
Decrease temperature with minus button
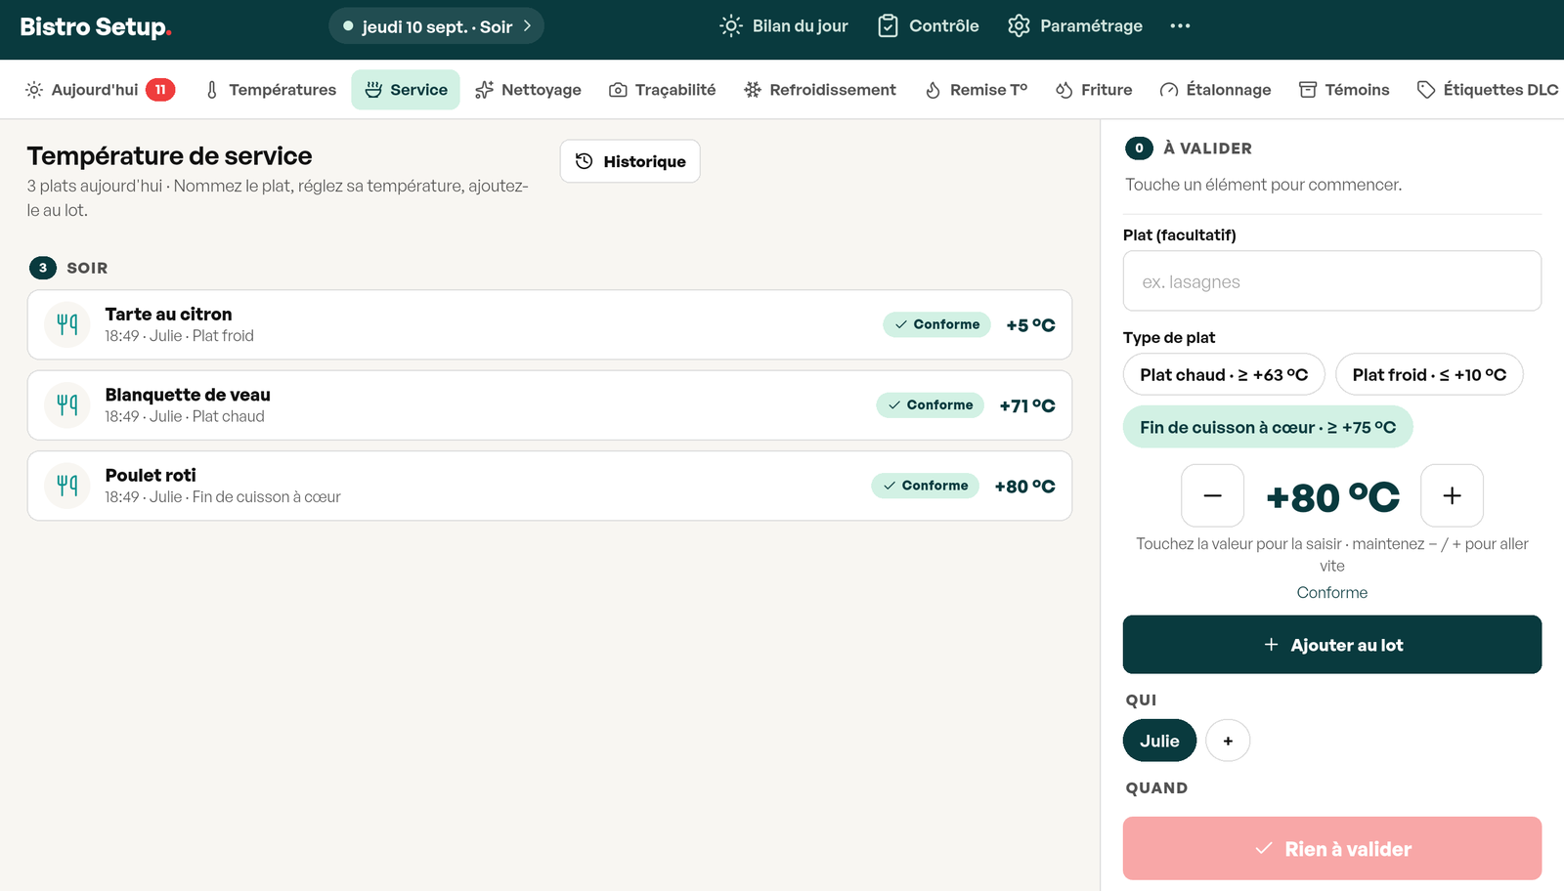[x=1212, y=495]
